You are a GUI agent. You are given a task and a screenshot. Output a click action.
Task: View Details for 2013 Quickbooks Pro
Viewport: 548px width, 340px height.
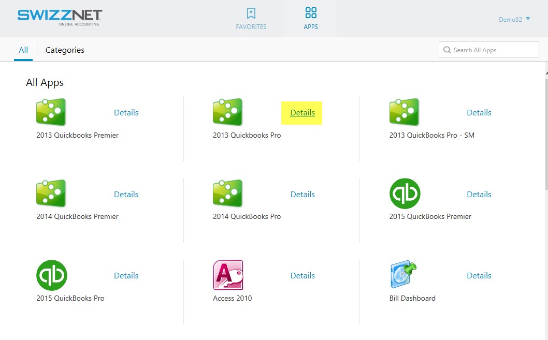pyautogui.click(x=302, y=113)
